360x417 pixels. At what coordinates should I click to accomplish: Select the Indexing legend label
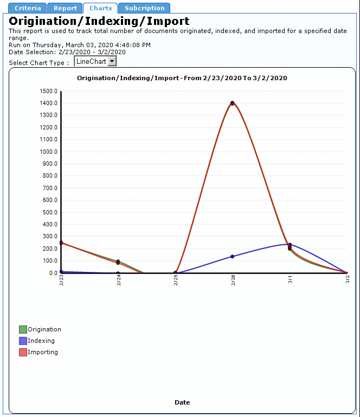click(41, 341)
